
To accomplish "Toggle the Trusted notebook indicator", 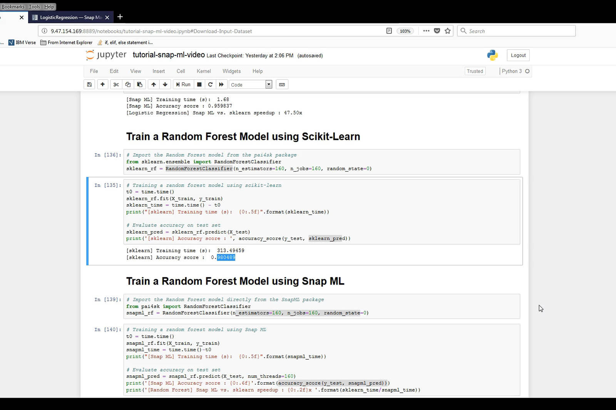I will (475, 71).
